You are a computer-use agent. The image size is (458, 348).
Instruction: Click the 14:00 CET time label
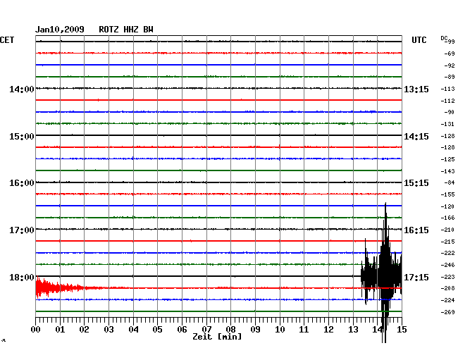pyautogui.click(x=22, y=89)
